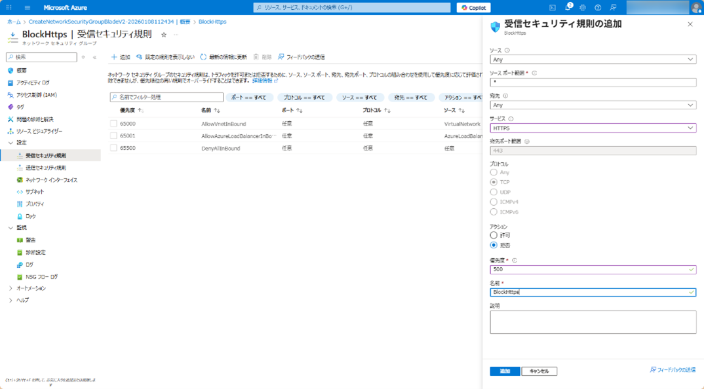Click the Copilot button
The image size is (704, 389).
[473, 8]
